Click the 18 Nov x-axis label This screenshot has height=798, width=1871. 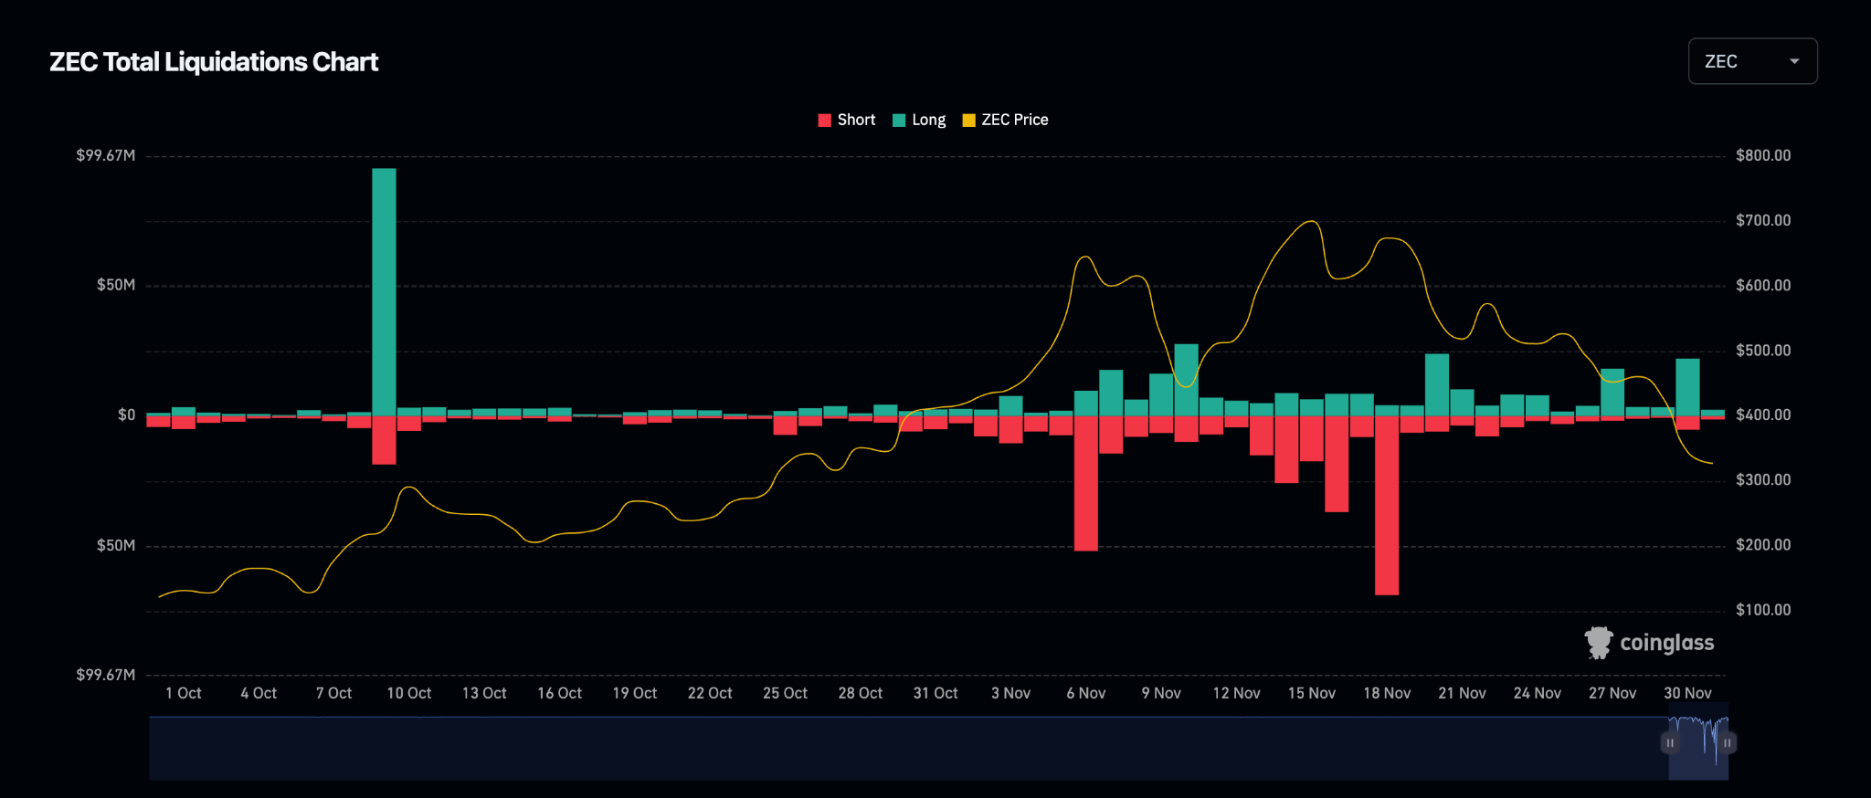[x=1387, y=693]
